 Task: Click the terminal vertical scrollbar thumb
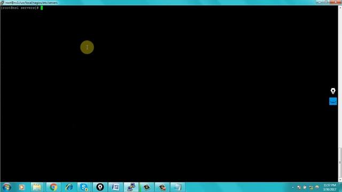[x=340, y=163]
